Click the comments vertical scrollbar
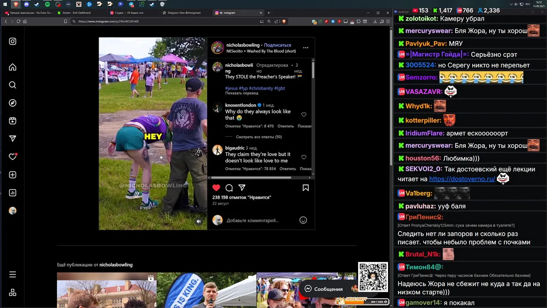Image resolution: width=547 pixels, height=308 pixels. pyautogui.click(x=313, y=71)
